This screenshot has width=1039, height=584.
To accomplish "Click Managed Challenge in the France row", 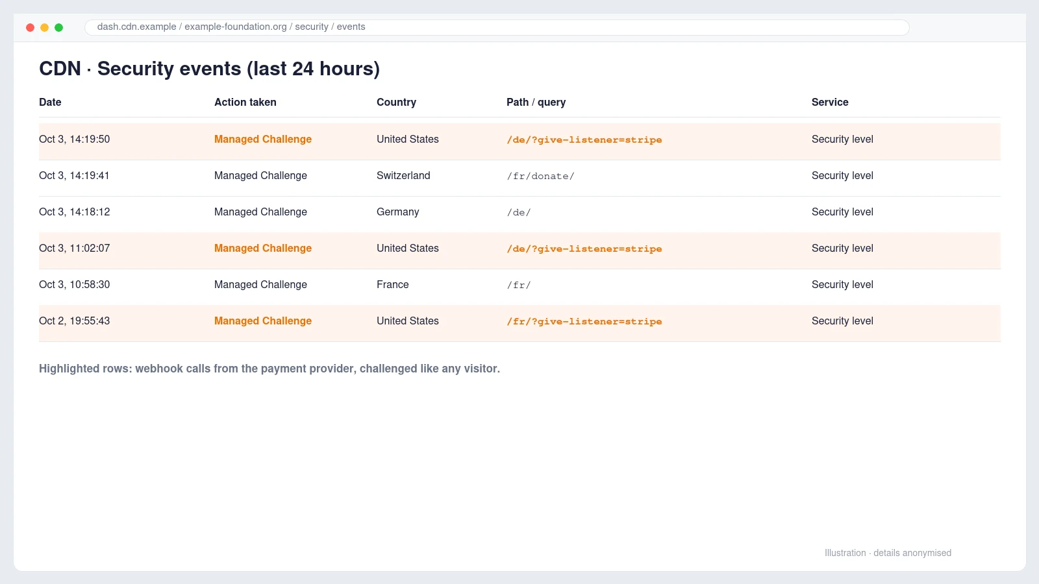I will (x=260, y=284).
